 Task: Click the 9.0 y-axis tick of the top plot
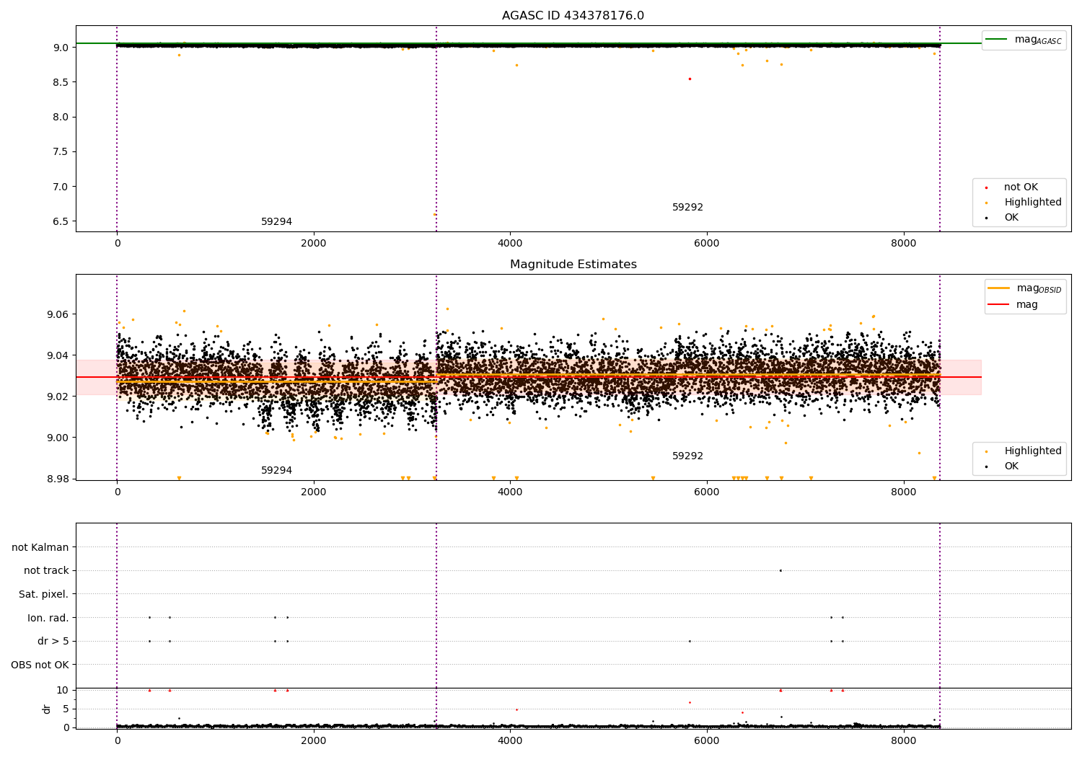(x=61, y=48)
